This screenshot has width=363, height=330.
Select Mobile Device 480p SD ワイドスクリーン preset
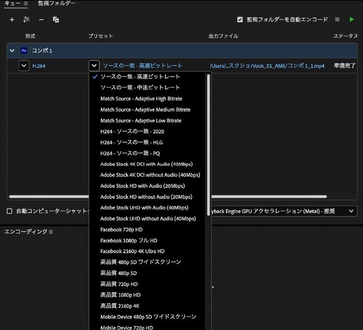point(148,317)
